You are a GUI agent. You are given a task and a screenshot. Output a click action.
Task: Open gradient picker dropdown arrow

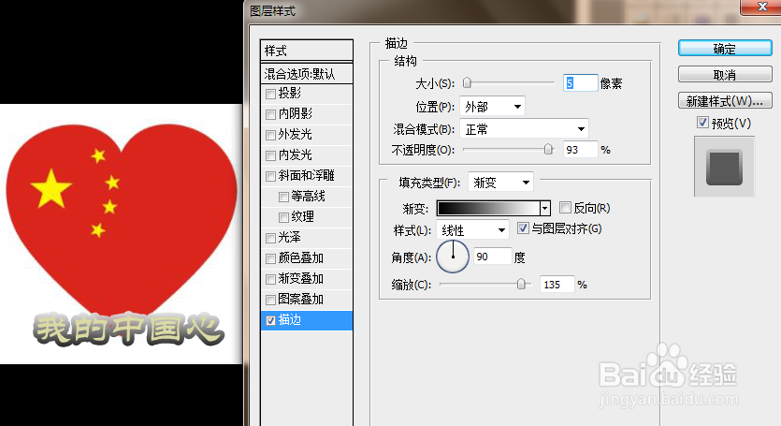(545, 208)
